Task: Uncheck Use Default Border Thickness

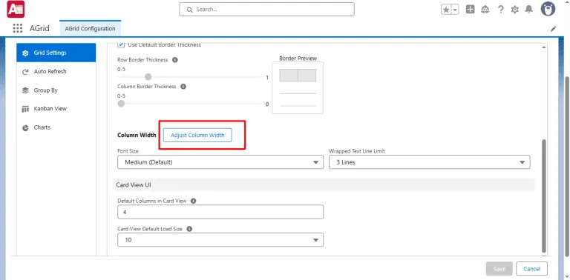Action: pos(121,44)
